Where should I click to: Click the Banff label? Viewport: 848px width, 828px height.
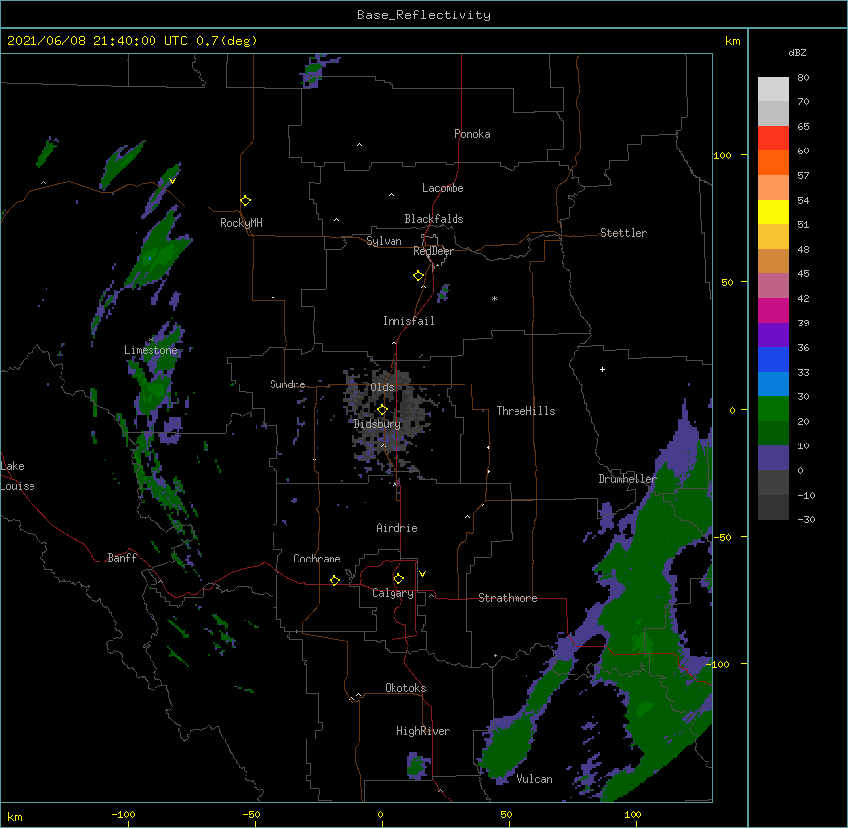tap(122, 558)
